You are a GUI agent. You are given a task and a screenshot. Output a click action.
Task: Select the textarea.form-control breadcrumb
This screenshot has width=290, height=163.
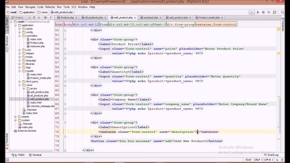coord(216,24)
